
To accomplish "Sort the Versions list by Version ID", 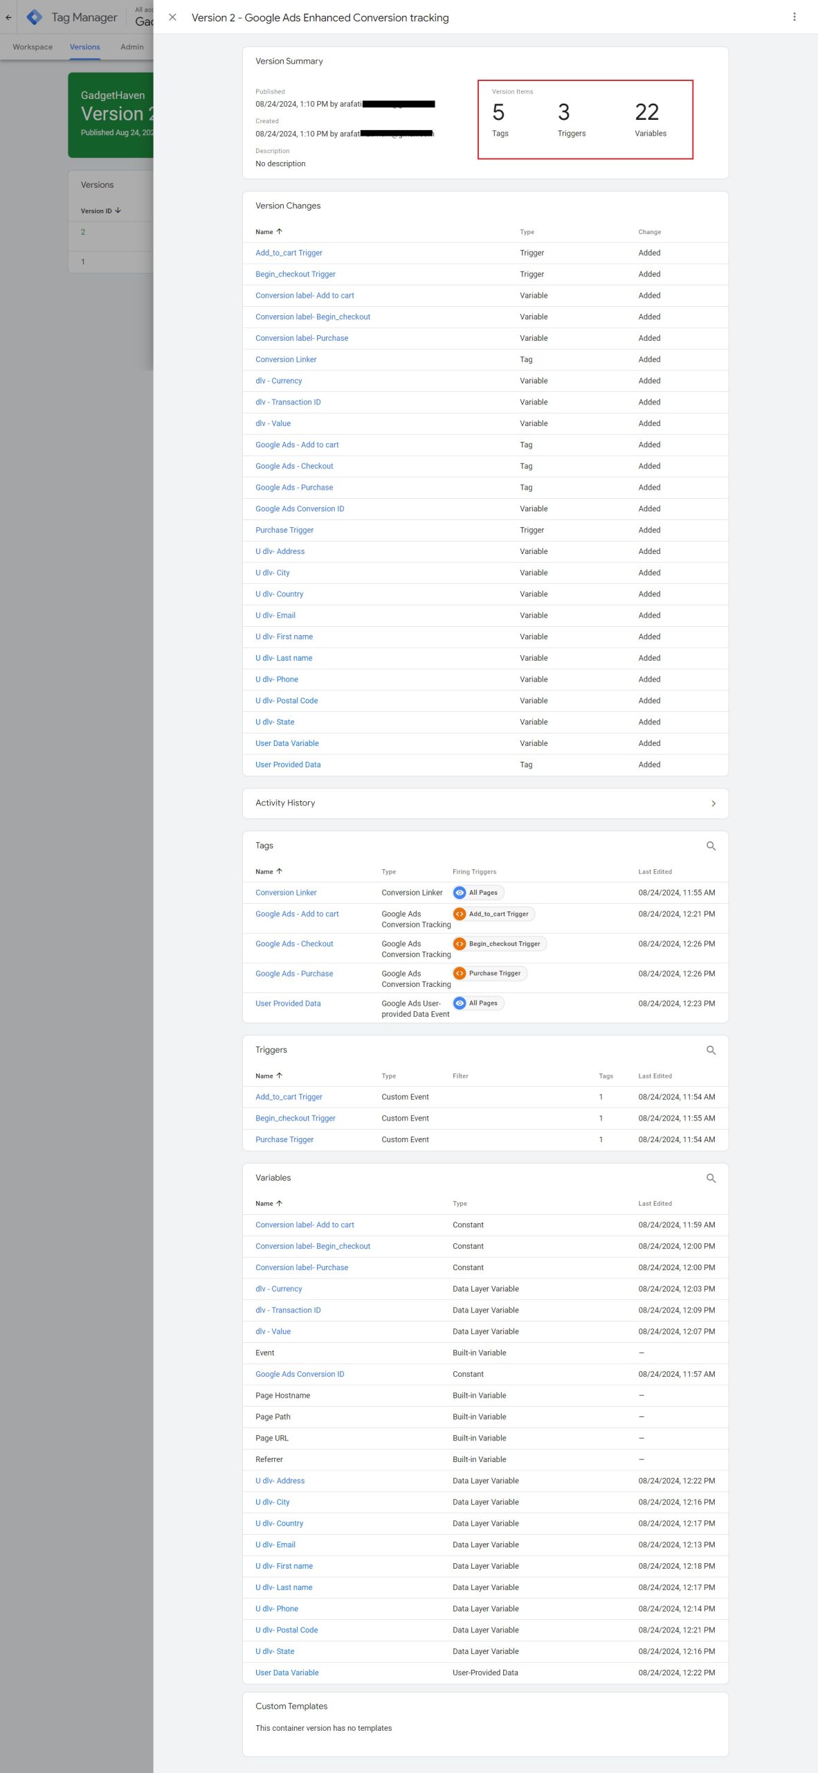I will pos(101,211).
